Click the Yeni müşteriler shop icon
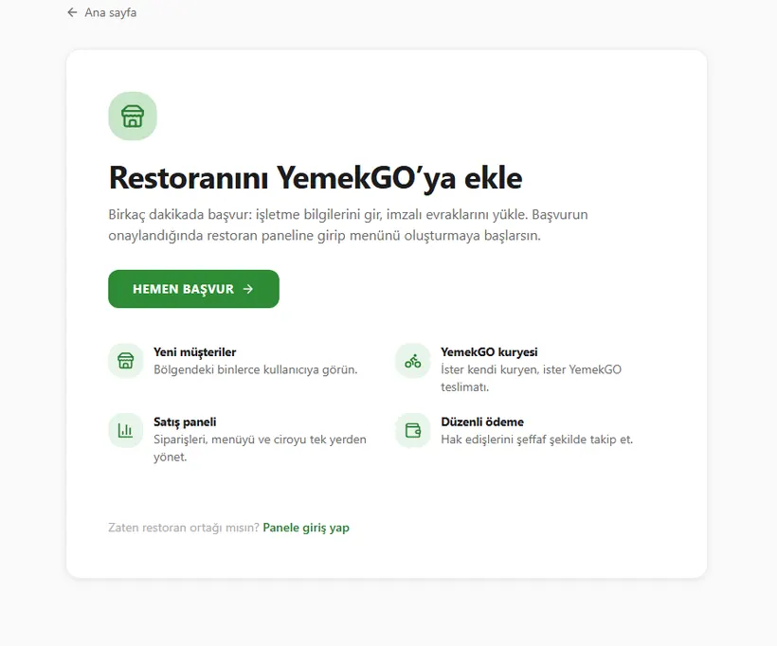The image size is (777, 646). point(126,361)
